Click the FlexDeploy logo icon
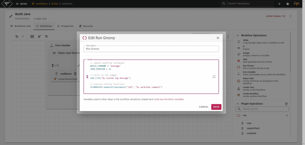Image resolution: width=305 pixels, height=145 pixels. [x=7, y=4]
